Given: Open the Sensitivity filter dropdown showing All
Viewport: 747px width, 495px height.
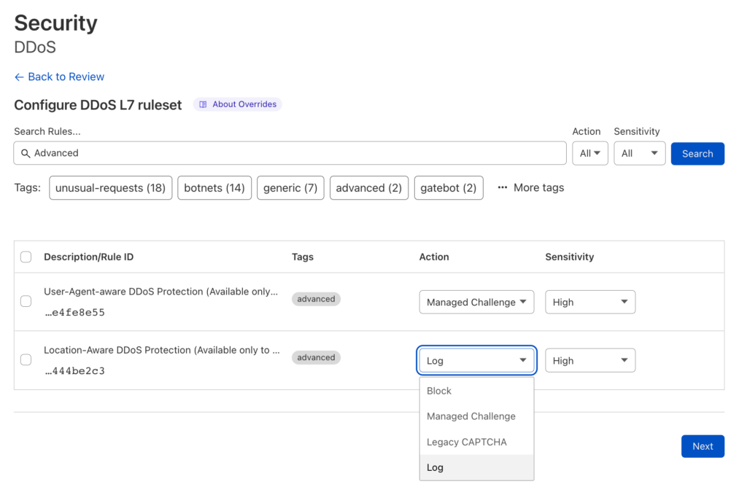Looking at the screenshot, I should pos(639,153).
